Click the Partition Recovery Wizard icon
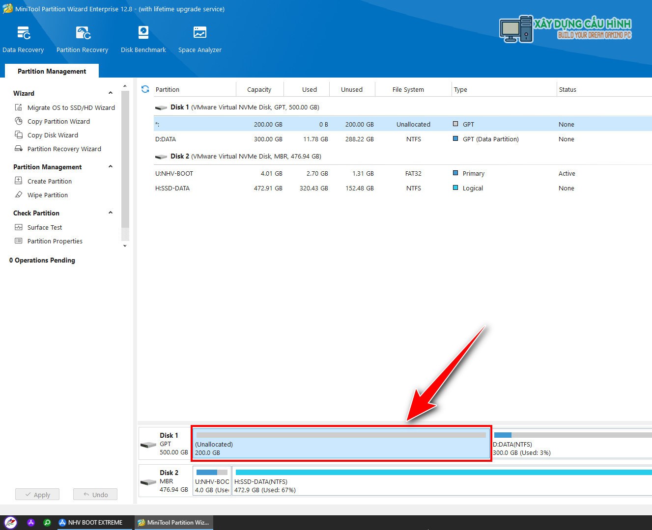 coord(19,149)
